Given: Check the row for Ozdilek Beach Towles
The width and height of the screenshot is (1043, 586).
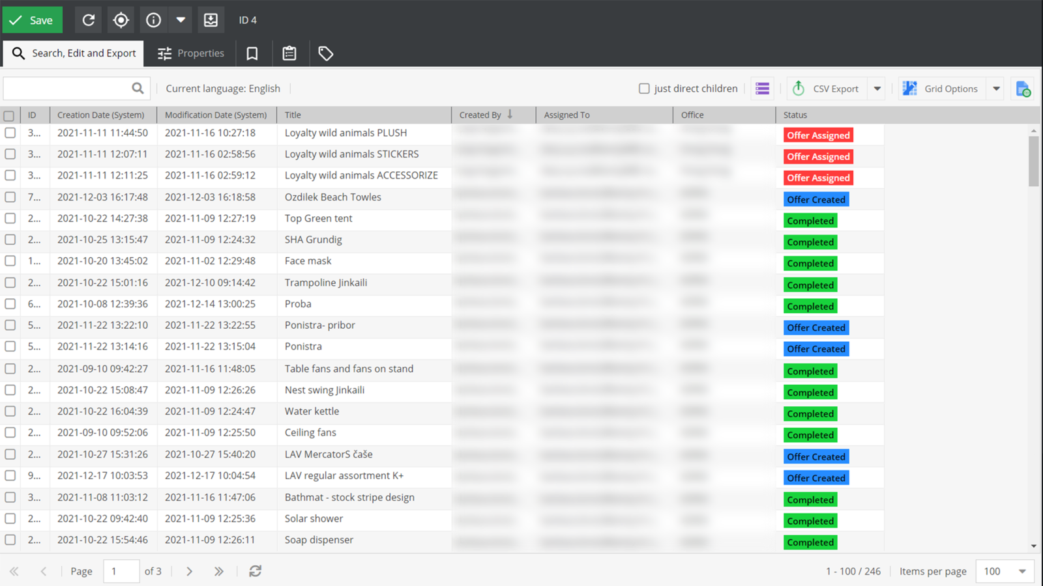Looking at the screenshot, I should pos(10,197).
